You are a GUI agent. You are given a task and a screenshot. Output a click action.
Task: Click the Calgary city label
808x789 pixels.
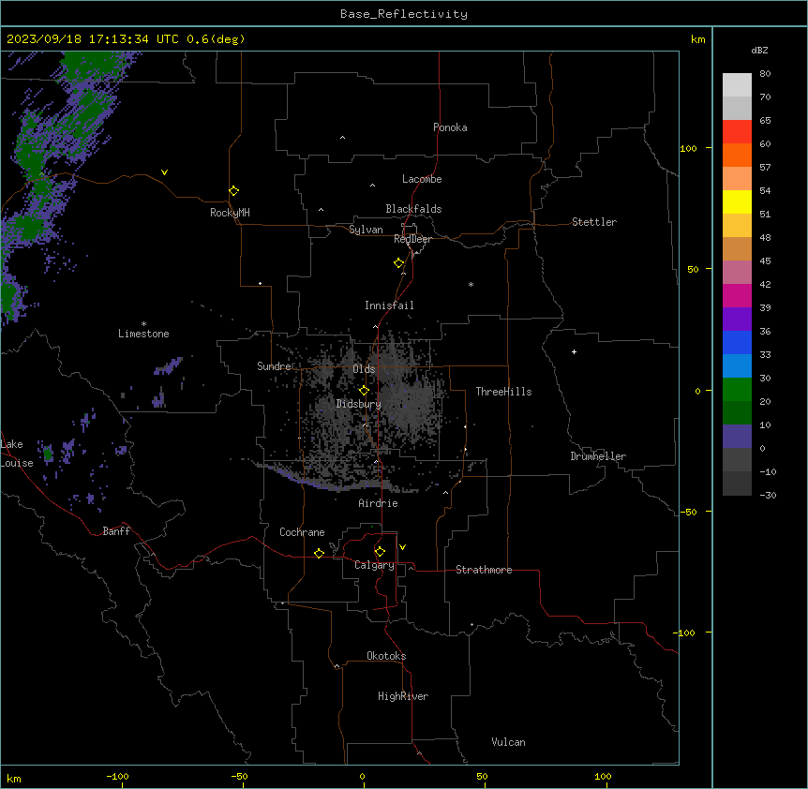(374, 565)
